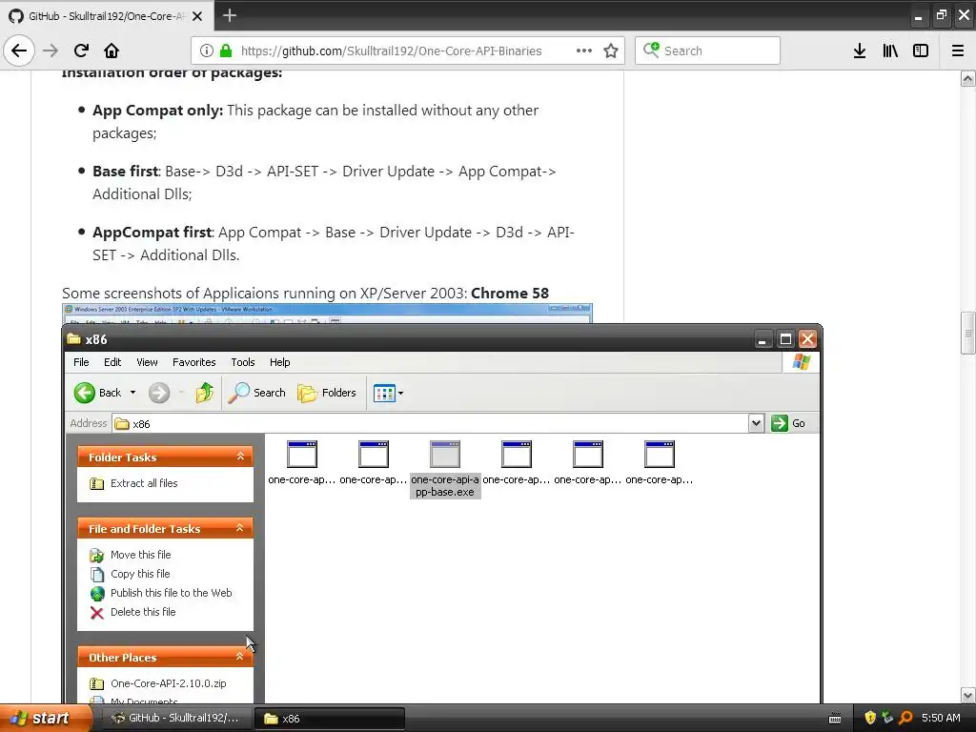Collapse the Folder Tasks panel
The height and width of the screenshot is (732, 976).
click(240, 457)
